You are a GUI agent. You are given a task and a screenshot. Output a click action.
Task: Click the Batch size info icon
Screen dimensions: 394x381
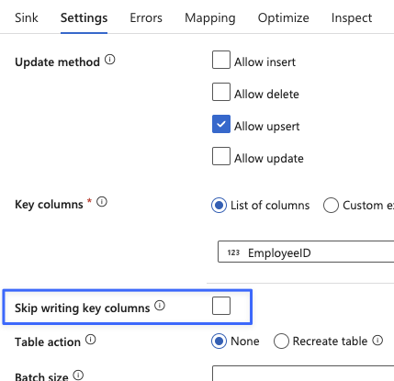click(x=78, y=375)
